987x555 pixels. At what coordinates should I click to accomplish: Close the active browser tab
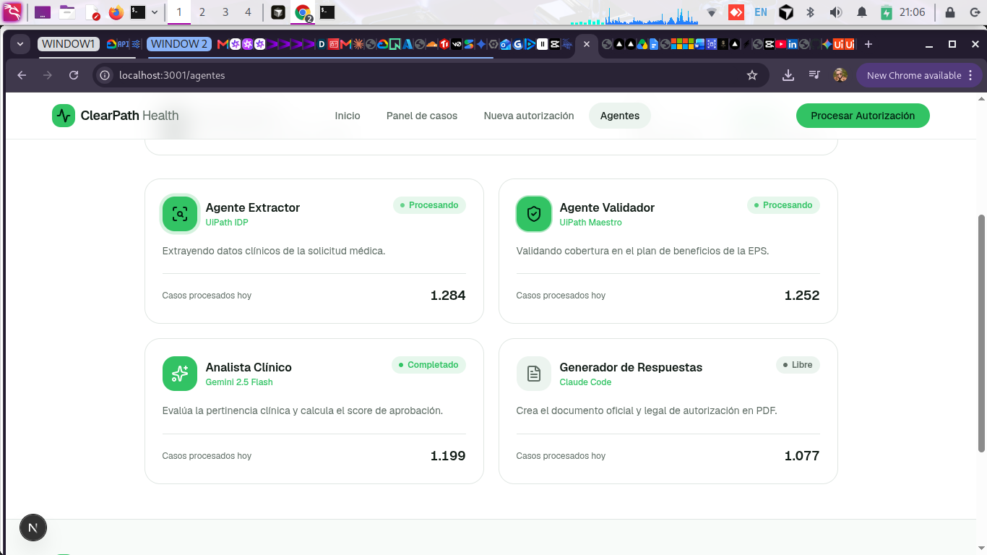pos(587,44)
